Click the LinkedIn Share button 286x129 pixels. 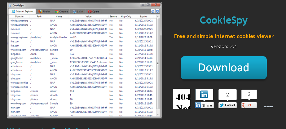coord(204,105)
